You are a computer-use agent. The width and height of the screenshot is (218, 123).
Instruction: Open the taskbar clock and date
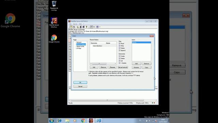tap(163, 121)
